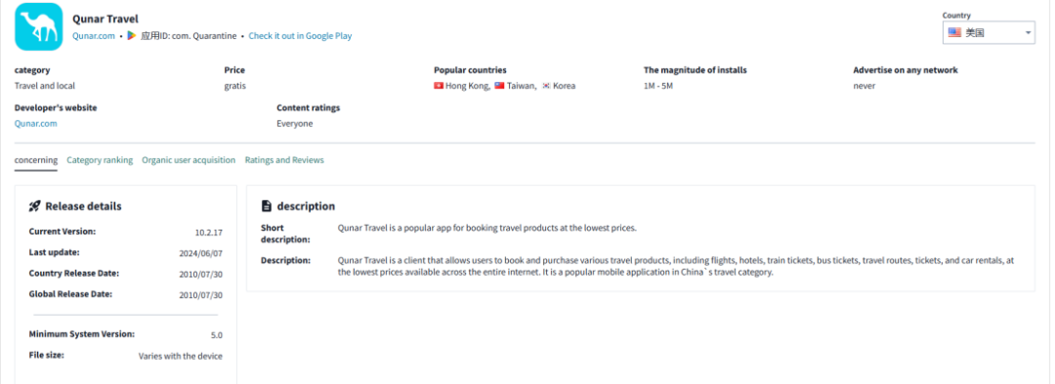Image resolution: width=1055 pixels, height=384 pixels.
Task: Click the Qunar Travel app title
Action: tap(105, 19)
